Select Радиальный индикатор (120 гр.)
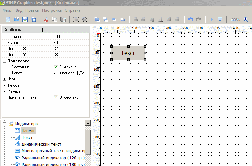 pos(53,158)
